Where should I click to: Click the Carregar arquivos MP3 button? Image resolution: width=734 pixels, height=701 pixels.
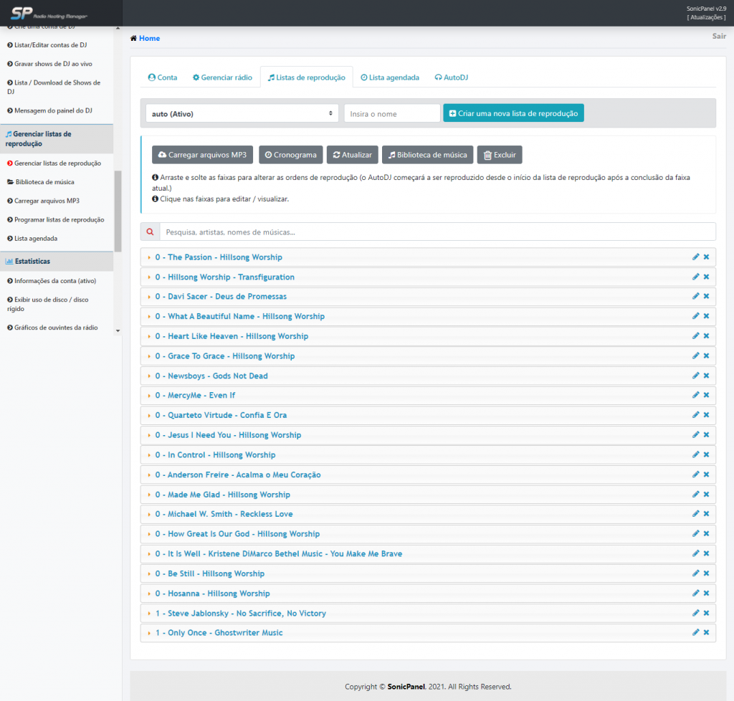(x=202, y=155)
